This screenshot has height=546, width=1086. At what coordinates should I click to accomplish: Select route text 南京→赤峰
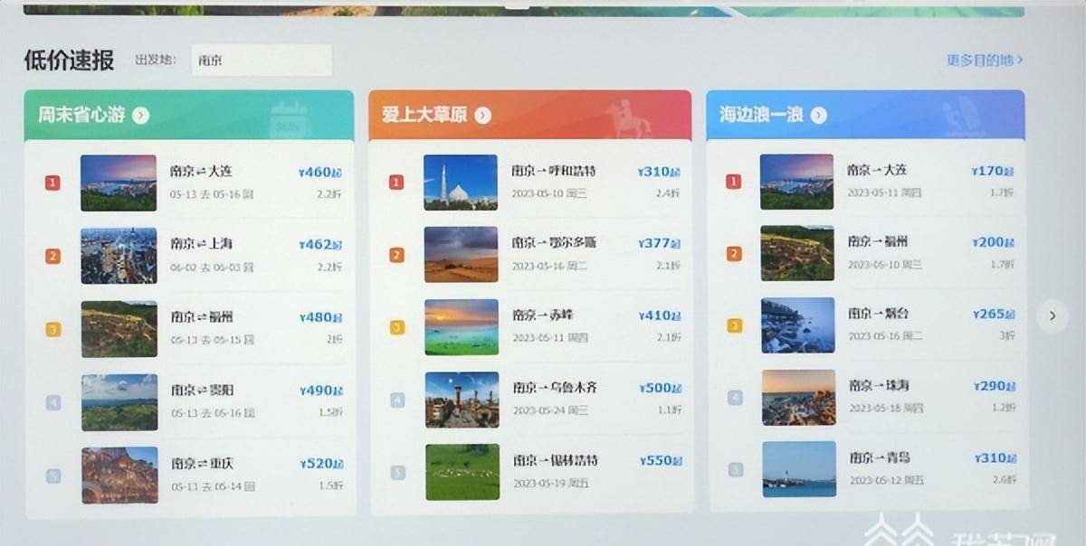tap(543, 315)
